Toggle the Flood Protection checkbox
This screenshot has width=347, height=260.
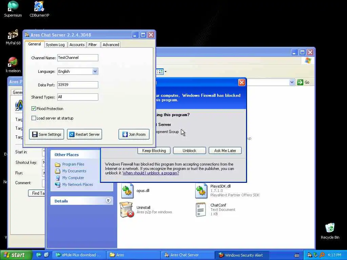point(34,109)
